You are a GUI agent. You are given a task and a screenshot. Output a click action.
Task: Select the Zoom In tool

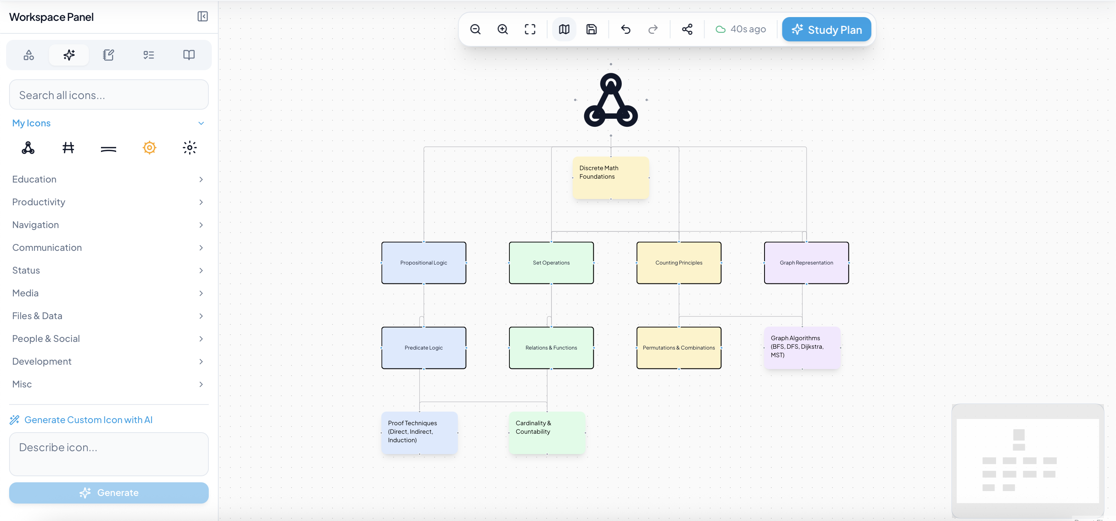pos(503,29)
